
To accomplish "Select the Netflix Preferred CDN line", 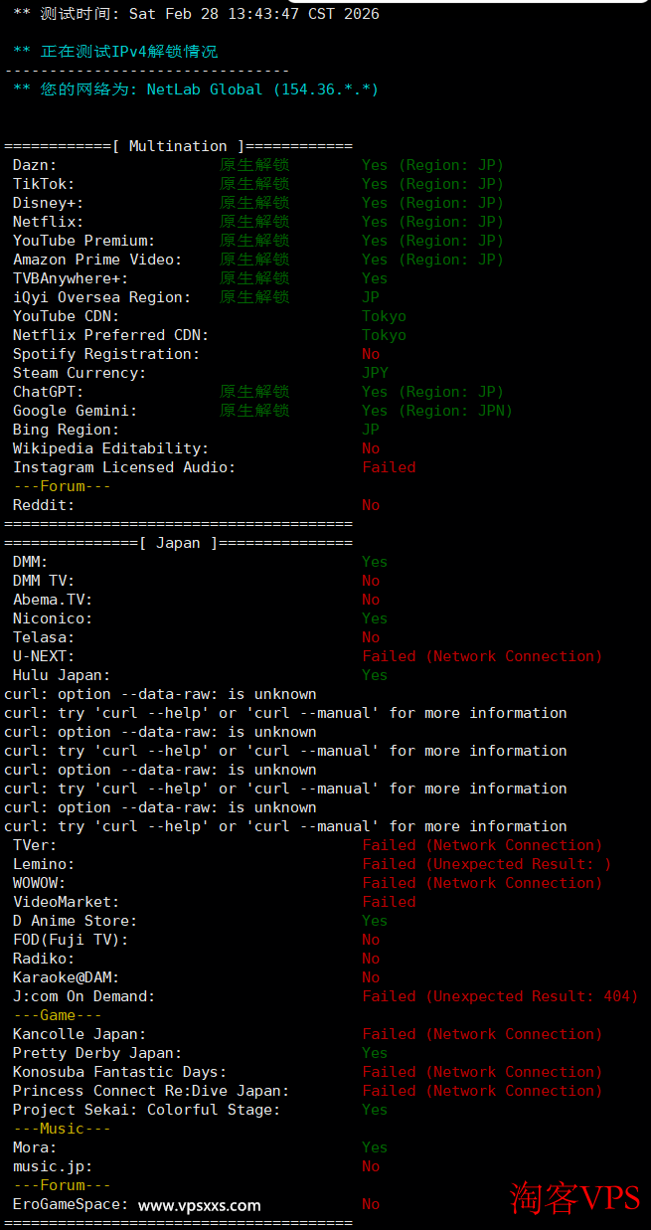I will [x=110, y=335].
